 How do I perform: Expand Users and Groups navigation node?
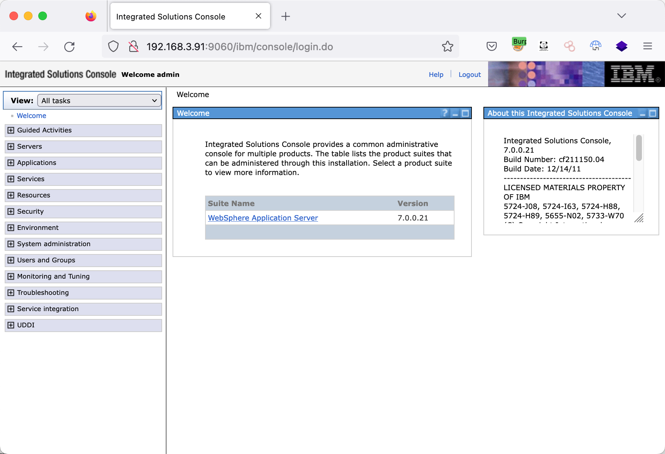pyautogui.click(x=11, y=260)
